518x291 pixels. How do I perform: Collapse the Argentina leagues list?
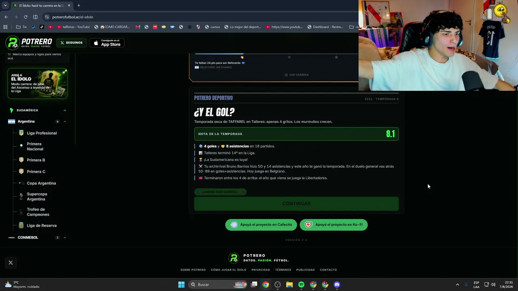pyautogui.click(x=65, y=122)
